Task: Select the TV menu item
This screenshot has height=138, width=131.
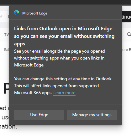Action: point(7,35)
